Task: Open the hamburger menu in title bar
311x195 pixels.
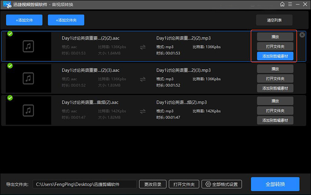Action: [x=289, y=4]
